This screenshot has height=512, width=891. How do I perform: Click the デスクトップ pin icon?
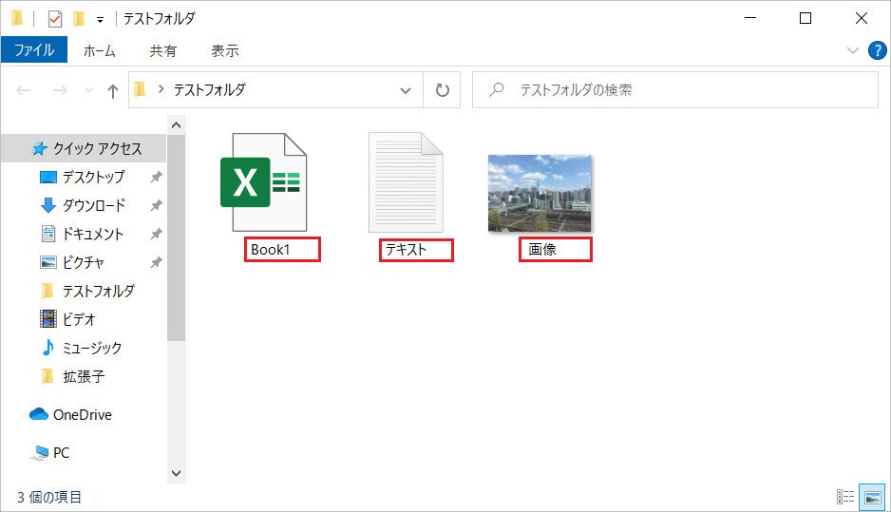[x=156, y=178]
